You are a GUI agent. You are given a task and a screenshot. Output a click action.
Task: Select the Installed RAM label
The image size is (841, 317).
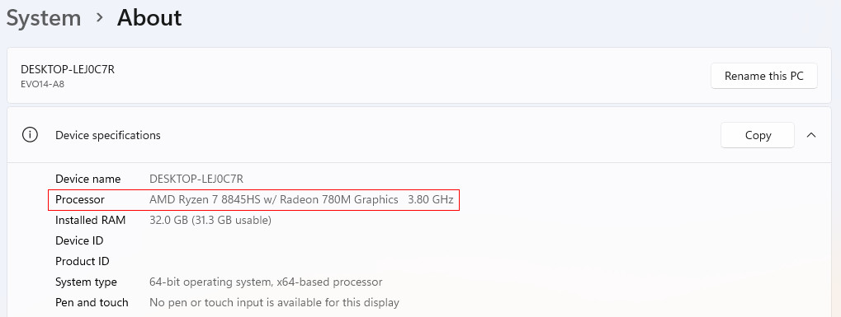click(90, 220)
